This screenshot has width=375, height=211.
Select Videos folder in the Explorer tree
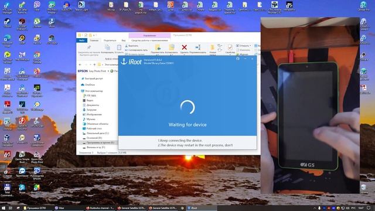tap(88, 100)
